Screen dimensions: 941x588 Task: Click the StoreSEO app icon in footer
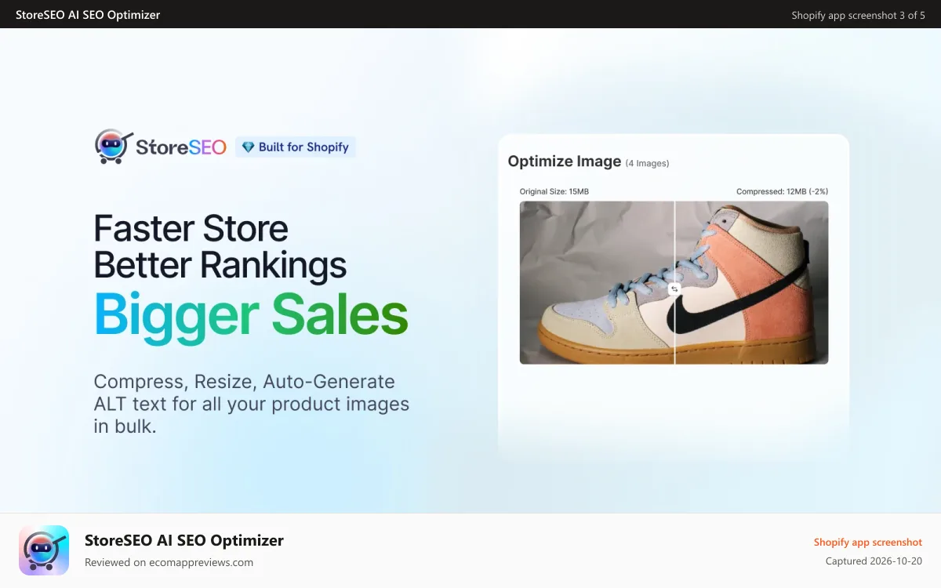pyautogui.click(x=44, y=550)
